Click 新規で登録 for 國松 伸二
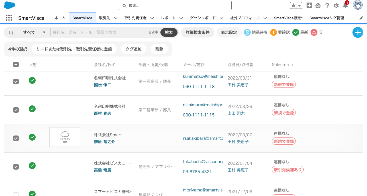The width and height of the screenshot is (367, 196). click(x=284, y=84)
